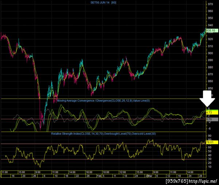Click the 870 price axis label
This screenshot has height=185, width=219.
pyautogui.click(x=210, y=74)
